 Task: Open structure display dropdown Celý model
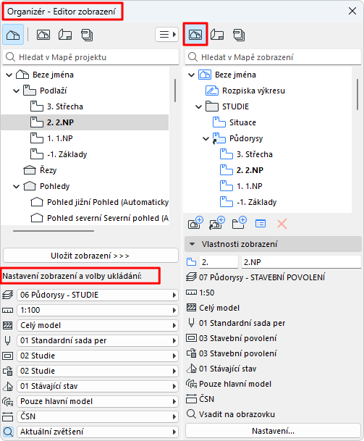tap(98, 325)
